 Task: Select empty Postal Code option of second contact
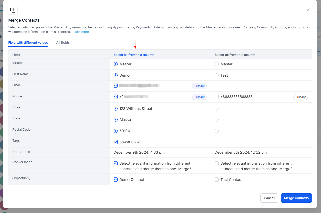pos(217,131)
